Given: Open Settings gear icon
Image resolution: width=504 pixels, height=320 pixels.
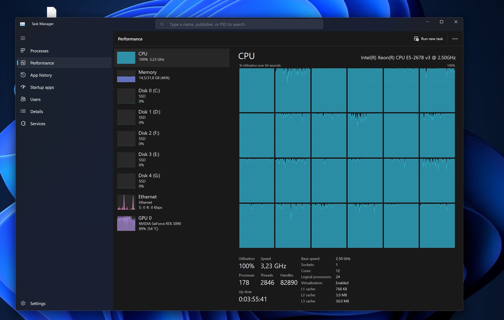Looking at the screenshot, I should click(23, 303).
